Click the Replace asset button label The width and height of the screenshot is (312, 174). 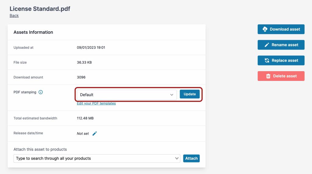point(285,61)
